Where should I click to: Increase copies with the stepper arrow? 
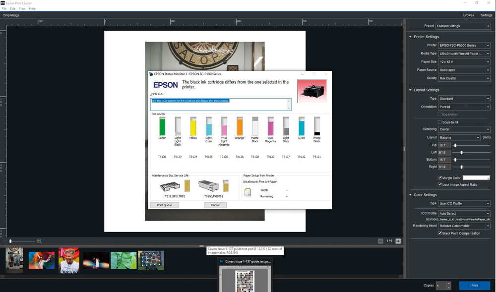click(x=448, y=284)
